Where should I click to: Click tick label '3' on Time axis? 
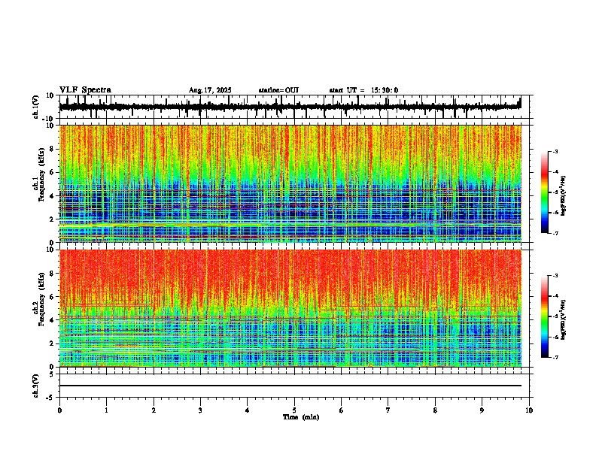pos(200,410)
